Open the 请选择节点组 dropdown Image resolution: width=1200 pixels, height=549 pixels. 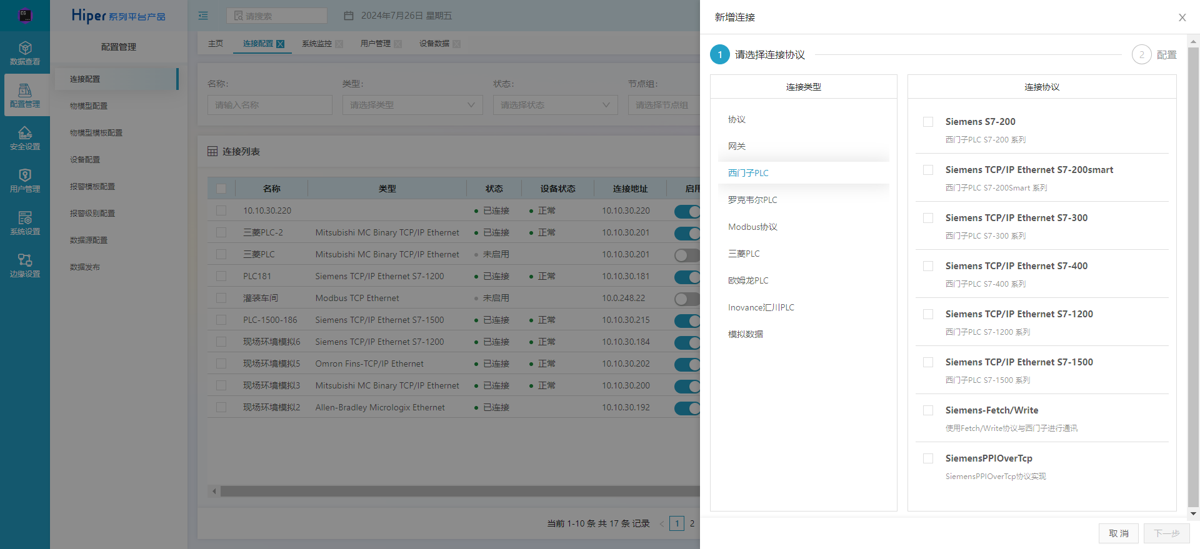coord(664,105)
